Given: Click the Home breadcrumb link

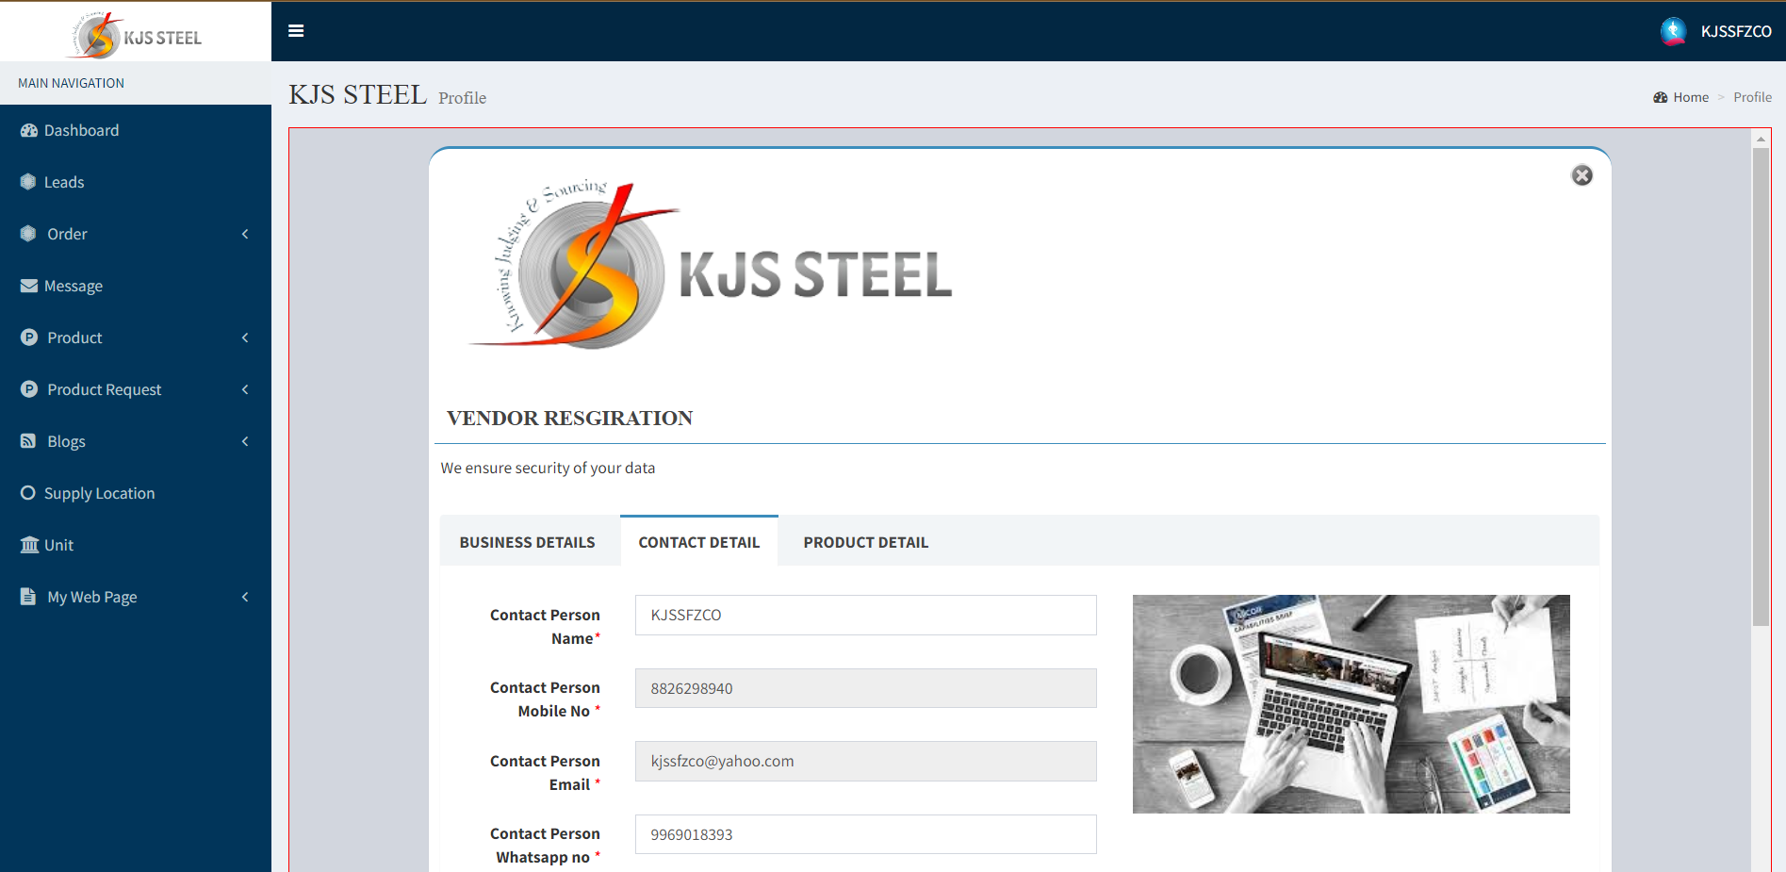Looking at the screenshot, I should pyautogui.click(x=1691, y=97).
